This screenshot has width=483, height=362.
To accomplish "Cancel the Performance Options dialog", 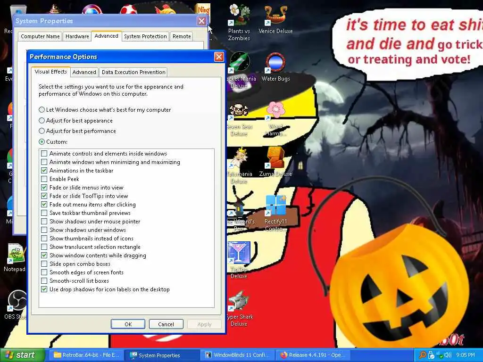I will 166,324.
